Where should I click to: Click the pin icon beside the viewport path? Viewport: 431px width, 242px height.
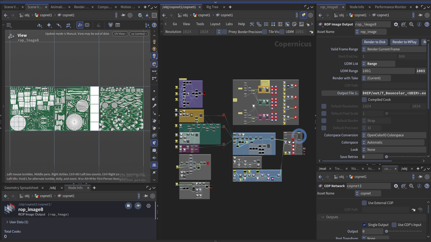click(x=123, y=15)
